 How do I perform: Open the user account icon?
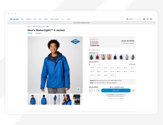tap(144, 19)
